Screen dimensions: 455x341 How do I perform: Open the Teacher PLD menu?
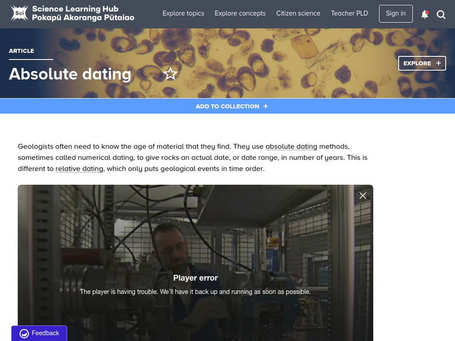tap(350, 14)
